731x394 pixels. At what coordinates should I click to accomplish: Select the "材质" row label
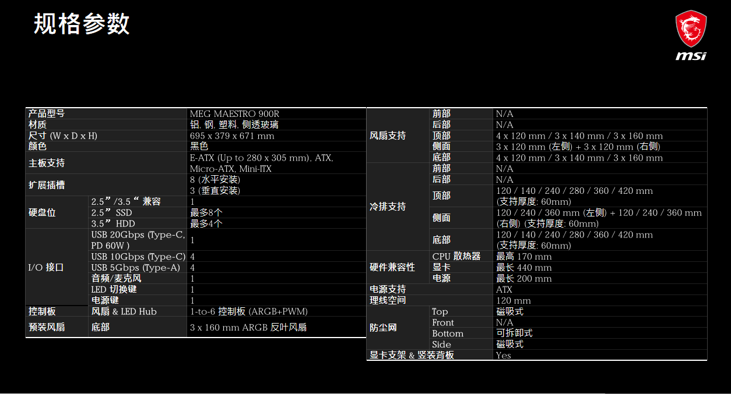tap(37, 125)
